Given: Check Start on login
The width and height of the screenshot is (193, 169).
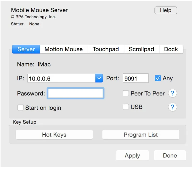Looking at the screenshot, I should click(x=21, y=108).
